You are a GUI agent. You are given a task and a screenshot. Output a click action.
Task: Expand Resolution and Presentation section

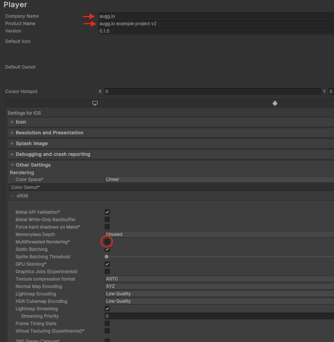point(49,133)
